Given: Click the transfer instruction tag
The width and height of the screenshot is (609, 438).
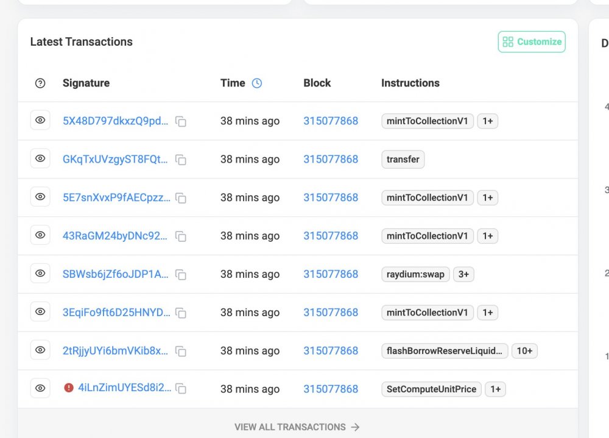Looking at the screenshot, I should tap(403, 160).
